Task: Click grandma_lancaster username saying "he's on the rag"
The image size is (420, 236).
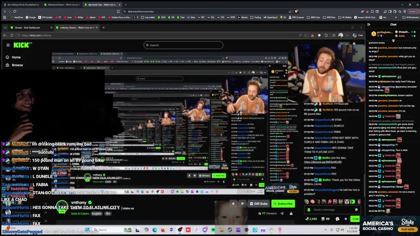Action: (x=388, y=106)
